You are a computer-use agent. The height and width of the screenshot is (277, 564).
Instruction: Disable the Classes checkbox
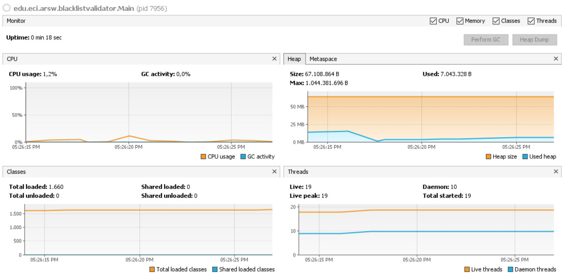496,21
